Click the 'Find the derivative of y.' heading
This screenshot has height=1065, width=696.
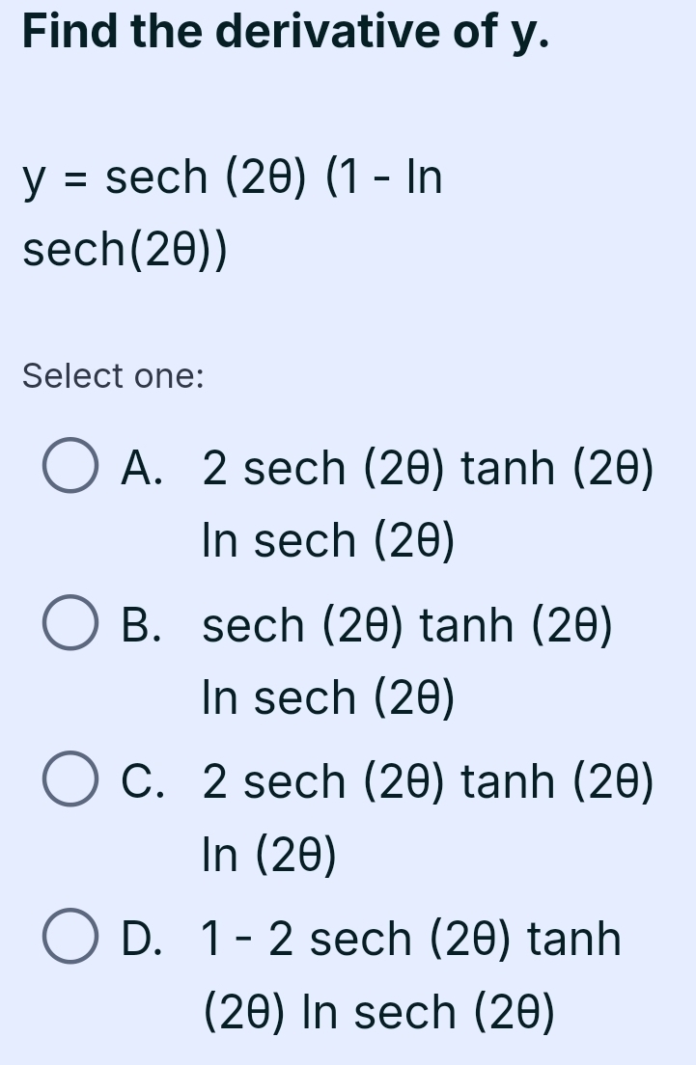coord(286,31)
